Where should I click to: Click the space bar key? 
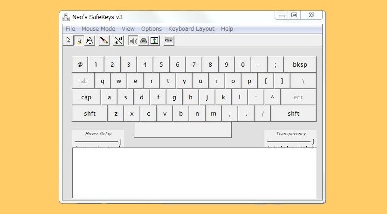[x=183, y=130]
